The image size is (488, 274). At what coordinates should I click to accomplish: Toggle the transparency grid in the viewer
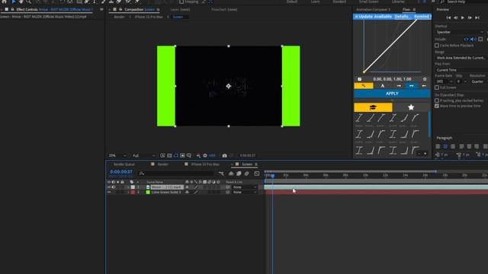click(x=169, y=155)
